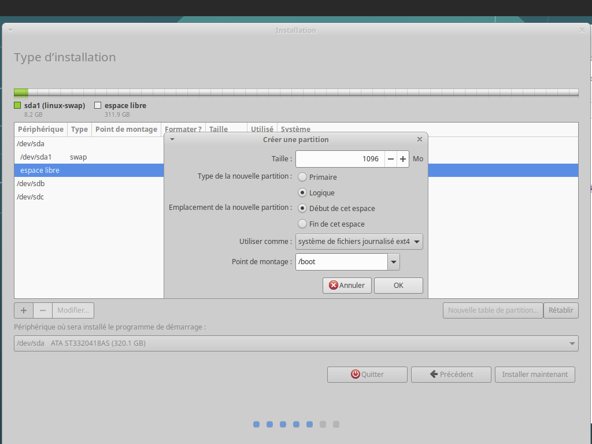Click the plus button to increase partition size
This screenshot has width=592, height=444.
pos(404,159)
